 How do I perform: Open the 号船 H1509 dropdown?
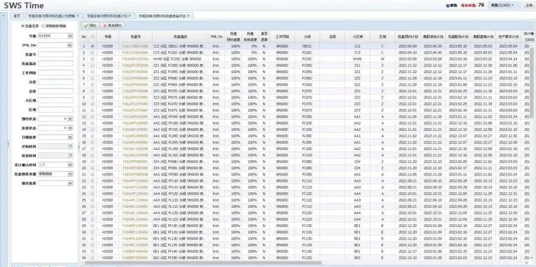click(x=70, y=36)
